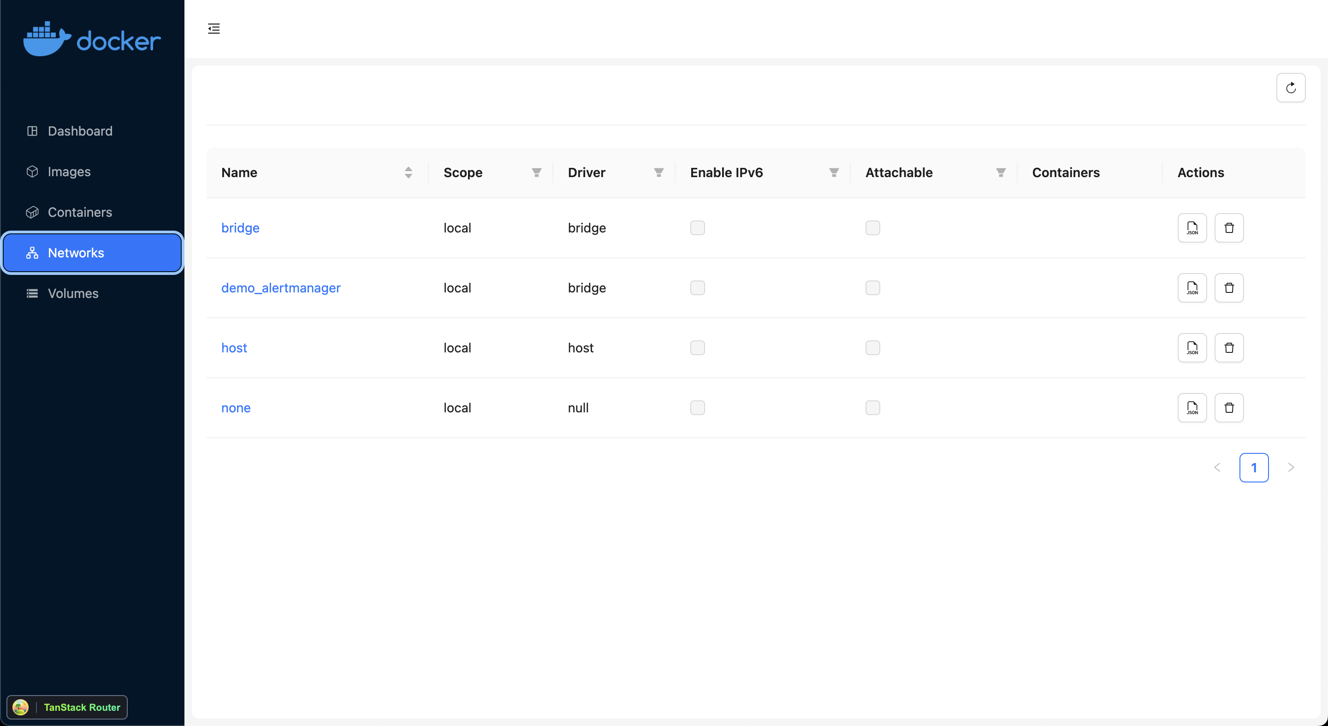
Task: Open the Scope column filter
Action: coord(536,173)
